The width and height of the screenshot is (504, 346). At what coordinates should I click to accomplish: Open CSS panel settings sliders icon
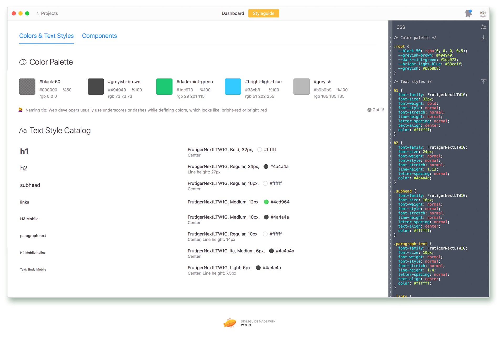pyautogui.click(x=484, y=27)
